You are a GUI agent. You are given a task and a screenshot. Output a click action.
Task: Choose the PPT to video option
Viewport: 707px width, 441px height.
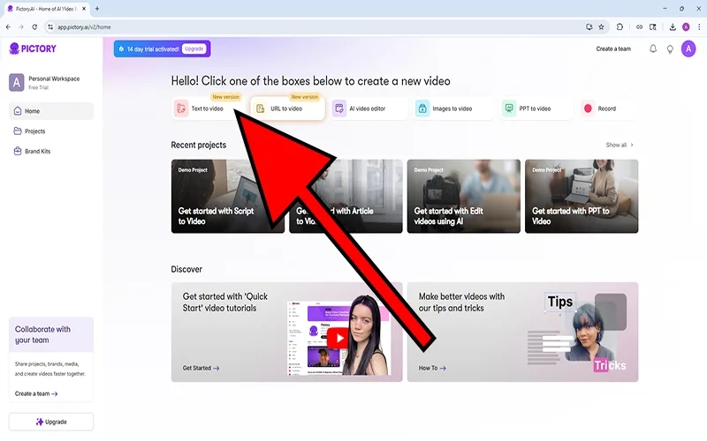click(x=509, y=109)
